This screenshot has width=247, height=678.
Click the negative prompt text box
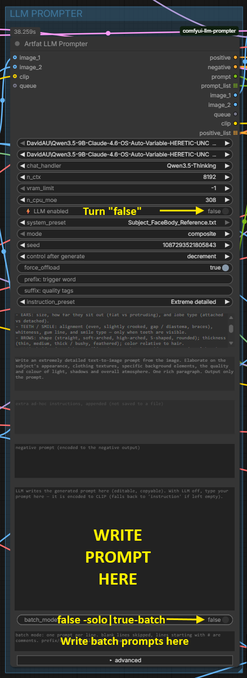[125, 460]
